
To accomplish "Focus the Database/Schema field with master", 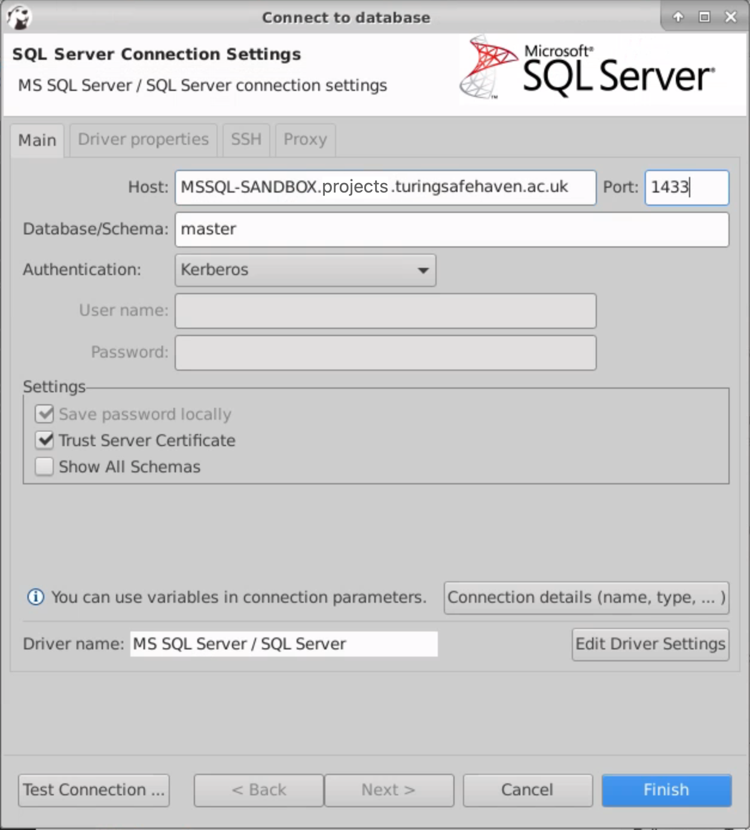I will (x=452, y=230).
